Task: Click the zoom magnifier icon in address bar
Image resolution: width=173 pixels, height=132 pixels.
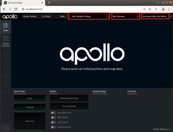Action: tap(145, 9)
